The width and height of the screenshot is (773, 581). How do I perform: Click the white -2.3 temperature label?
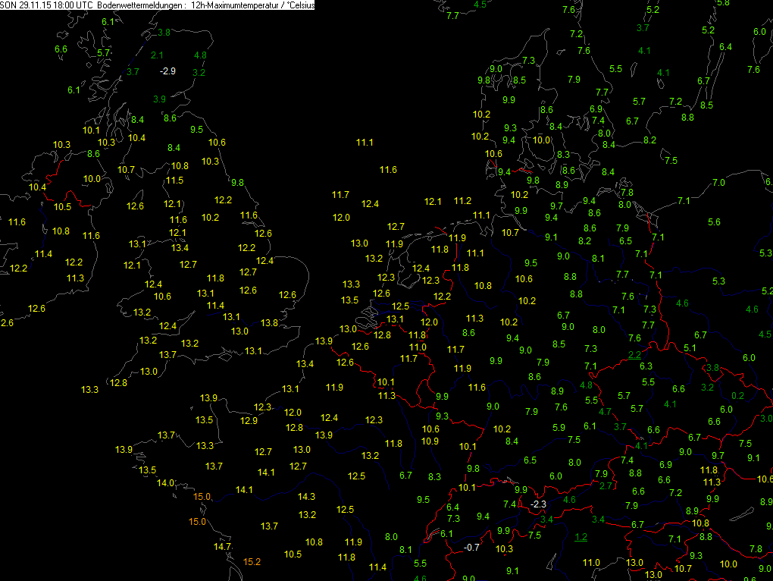click(x=538, y=504)
